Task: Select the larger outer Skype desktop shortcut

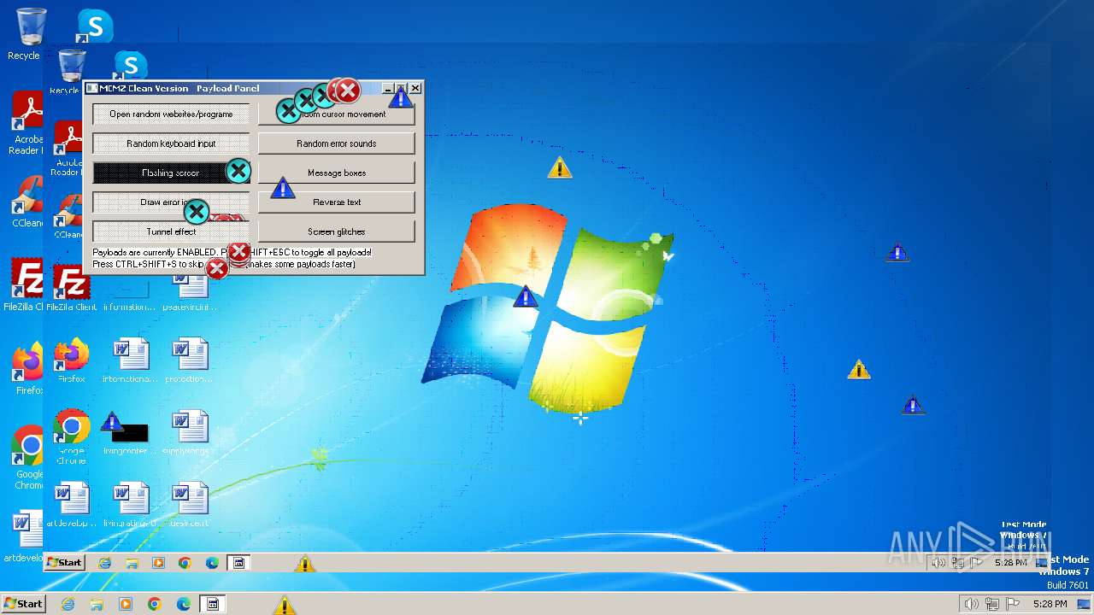Action: coord(94,26)
